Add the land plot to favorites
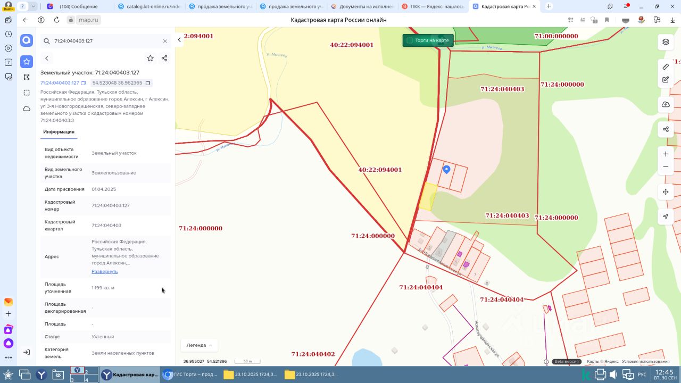The width and height of the screenshot is (681, 383). pos(151,58)
